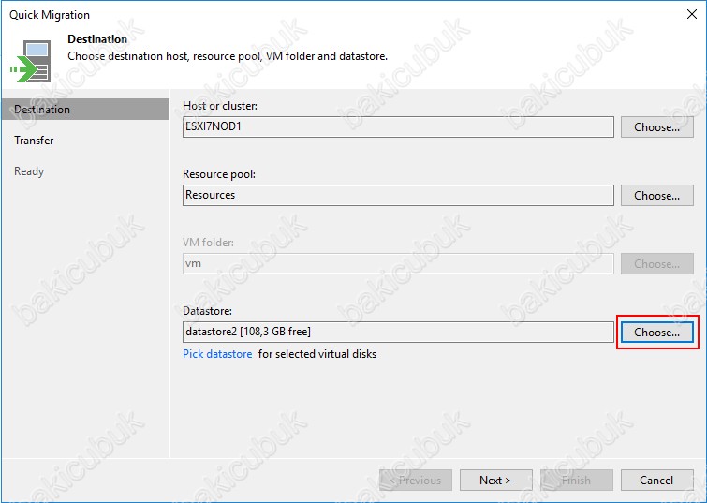Click the Datastore text field

tap(398, 332)
